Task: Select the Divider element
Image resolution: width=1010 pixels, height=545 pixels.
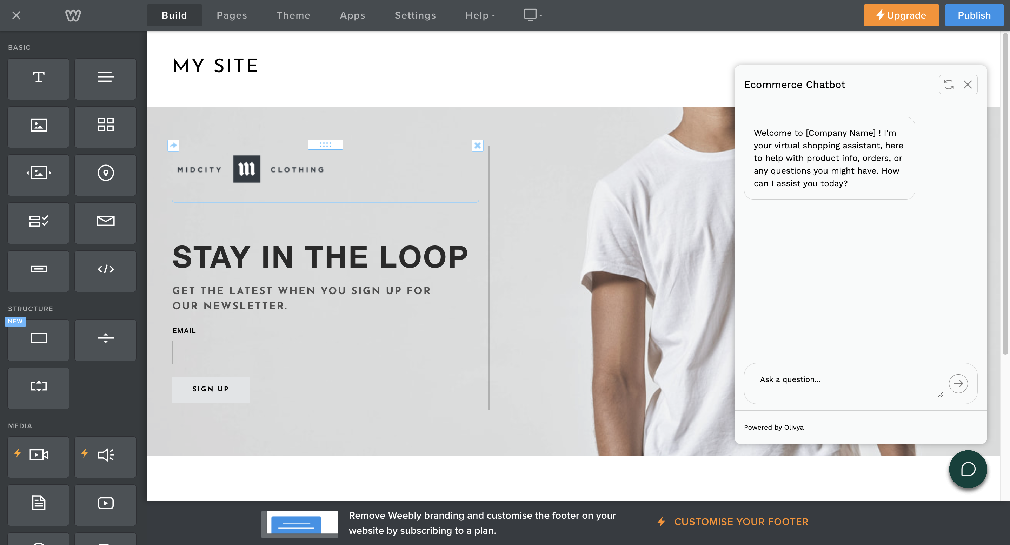Action: [106, 340]
